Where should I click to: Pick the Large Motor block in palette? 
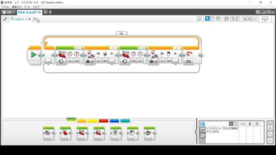coord(66,133)
